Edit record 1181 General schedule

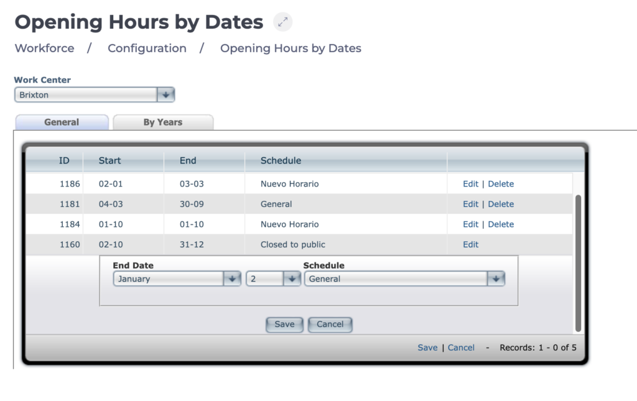pyautogui.click(x=470, y=204)
